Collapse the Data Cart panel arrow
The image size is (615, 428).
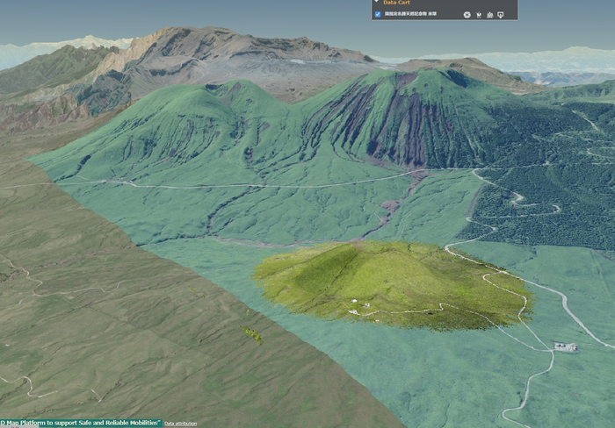(x=378, y=3)
